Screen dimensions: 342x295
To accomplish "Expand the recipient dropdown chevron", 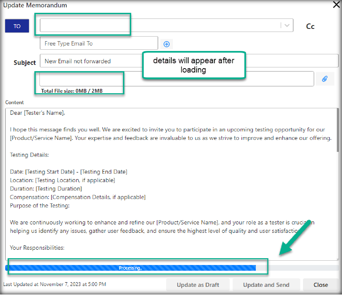I will [287, 25].
